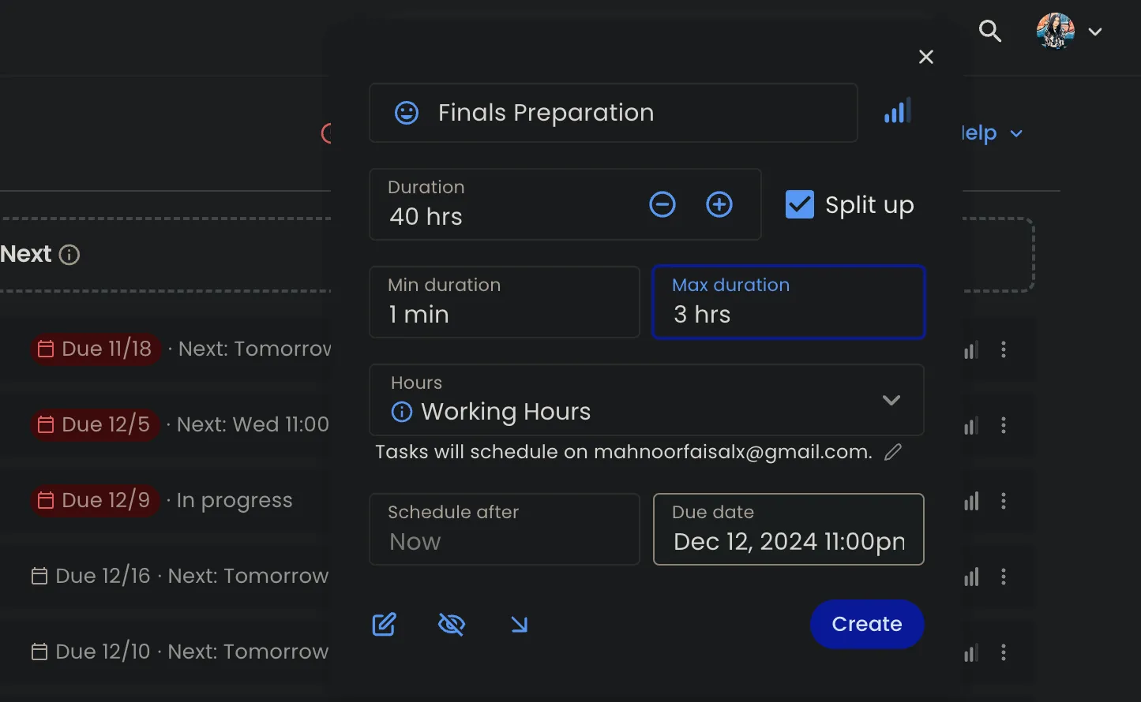Increase duration with plus button
Viewport: 1141px width, 702px height.
(x=719, y=205)
